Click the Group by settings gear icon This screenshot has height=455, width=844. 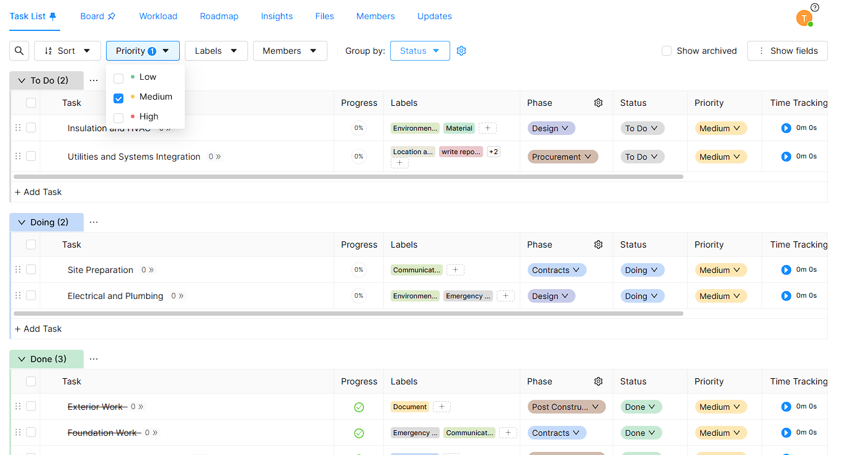point(461,51)
